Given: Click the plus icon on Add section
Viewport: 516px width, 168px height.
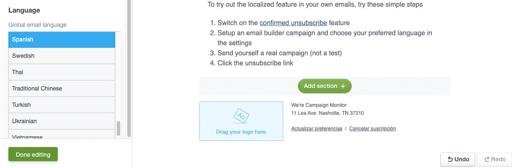Looking at the screenshot, I should click(343, 86).
